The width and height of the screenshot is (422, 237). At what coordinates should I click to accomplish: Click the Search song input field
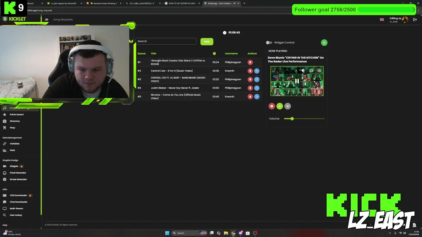[x=166, y=41]
